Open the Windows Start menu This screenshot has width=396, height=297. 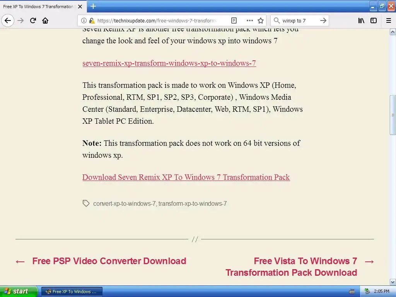point(19,291)
